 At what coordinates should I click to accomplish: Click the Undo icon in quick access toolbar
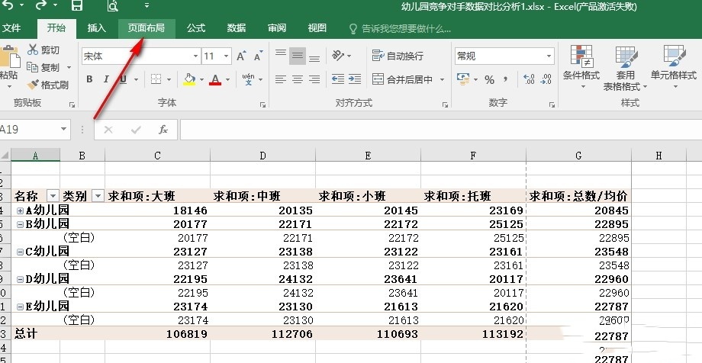[x=7, y=5]
